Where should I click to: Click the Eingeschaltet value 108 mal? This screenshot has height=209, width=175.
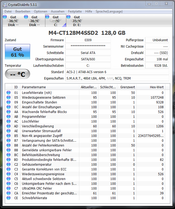pos(157,59)
